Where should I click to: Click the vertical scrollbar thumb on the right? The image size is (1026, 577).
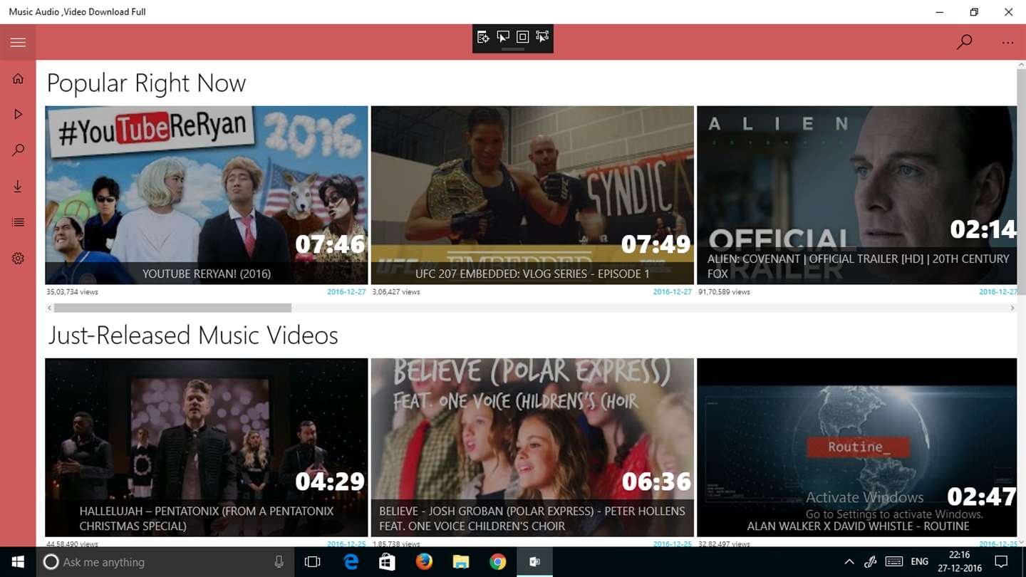pos(1022,182)
